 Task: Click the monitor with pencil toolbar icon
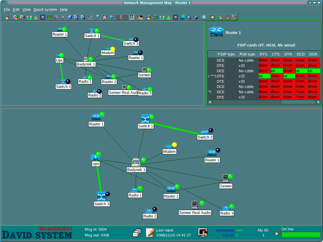(234, 18)
